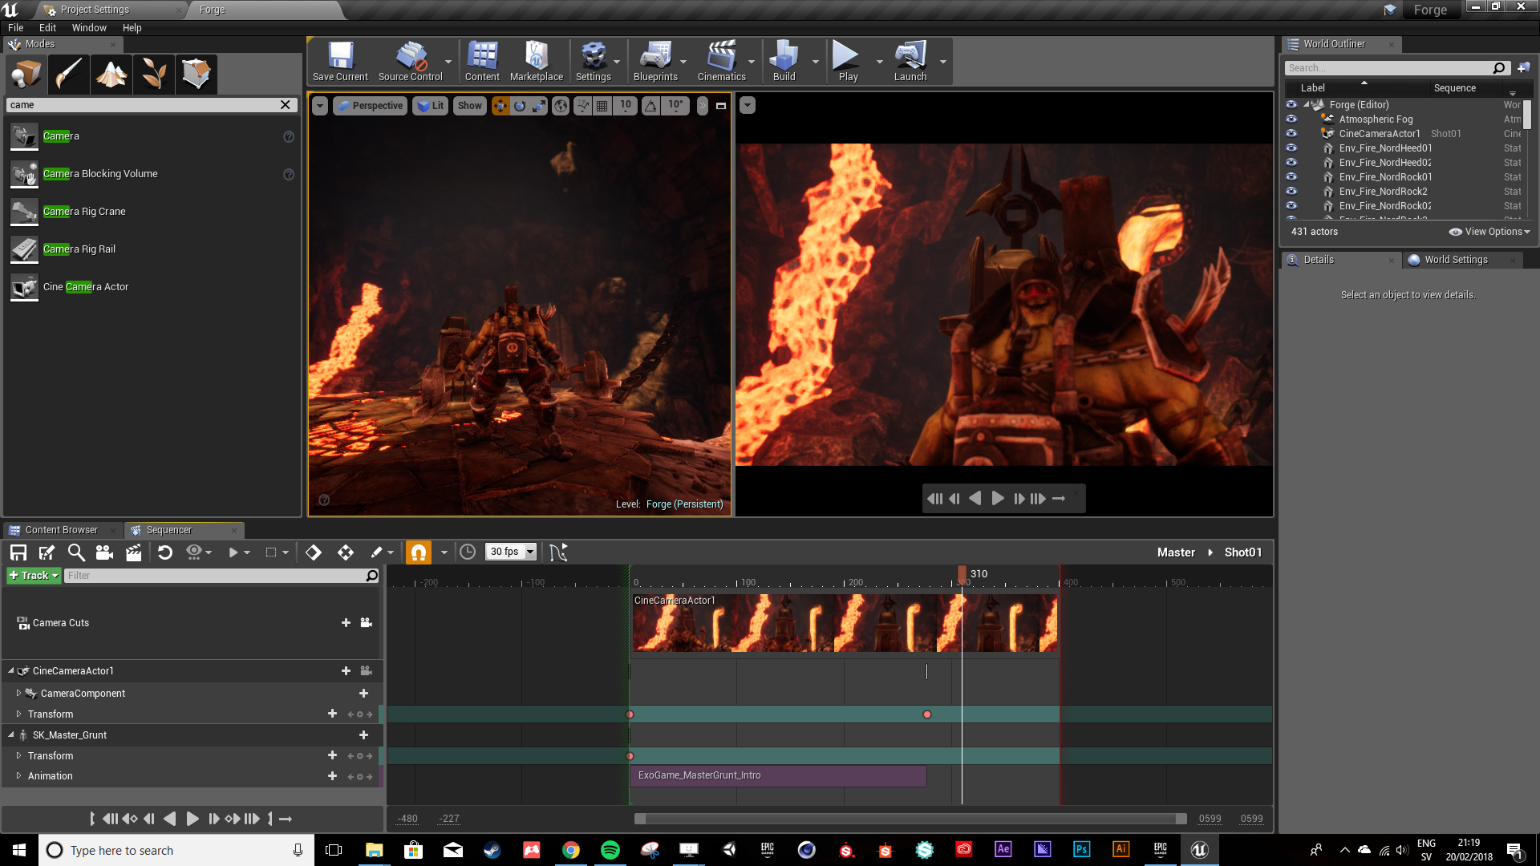Click the Sequencer restore state icon
The image size is (1540, 866).
tap(165, 552)
